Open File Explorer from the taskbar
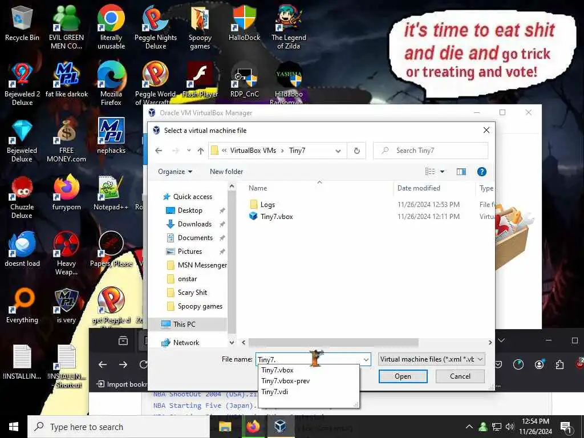This screenshot has width=584, height=438. tap(225, 427)
